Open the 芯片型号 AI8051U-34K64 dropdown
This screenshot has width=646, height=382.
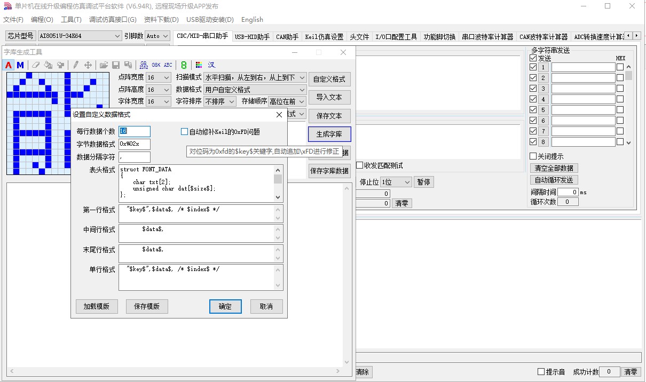click(80, 36)
